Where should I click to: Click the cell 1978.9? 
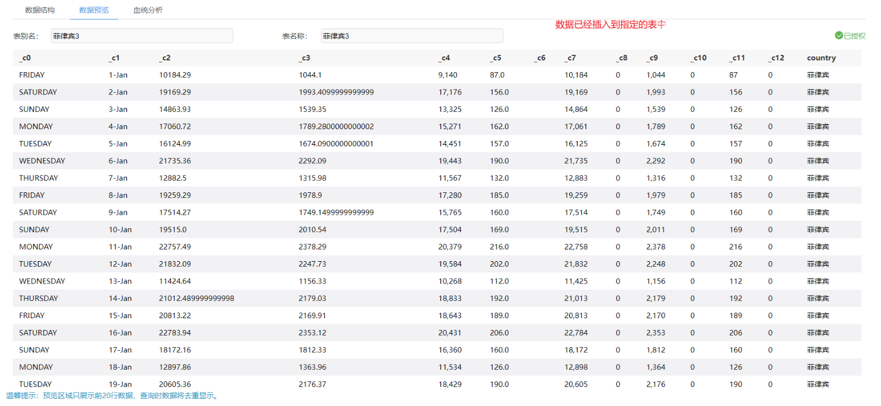(x=310, y=196)
